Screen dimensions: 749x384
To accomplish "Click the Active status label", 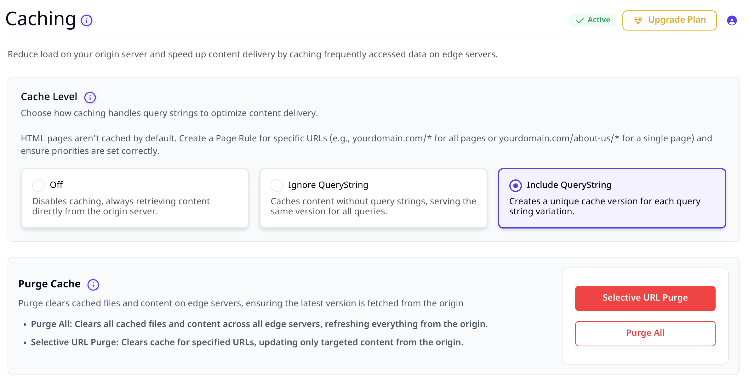I will coord(599,20).
